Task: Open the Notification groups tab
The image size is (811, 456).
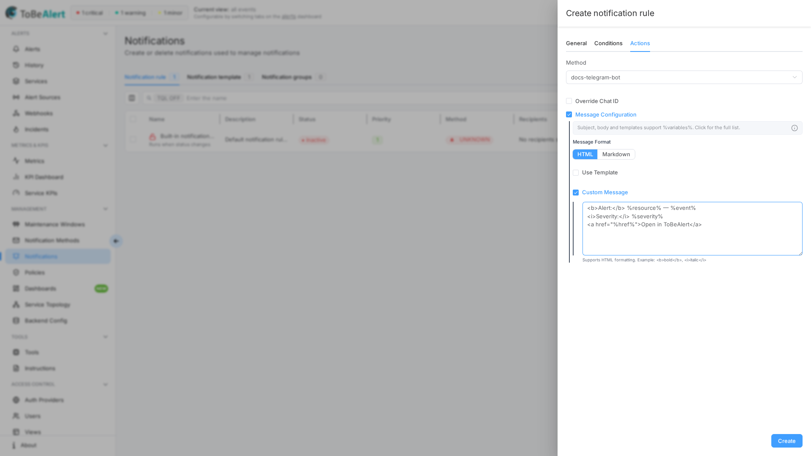Action: click(293, 77)
